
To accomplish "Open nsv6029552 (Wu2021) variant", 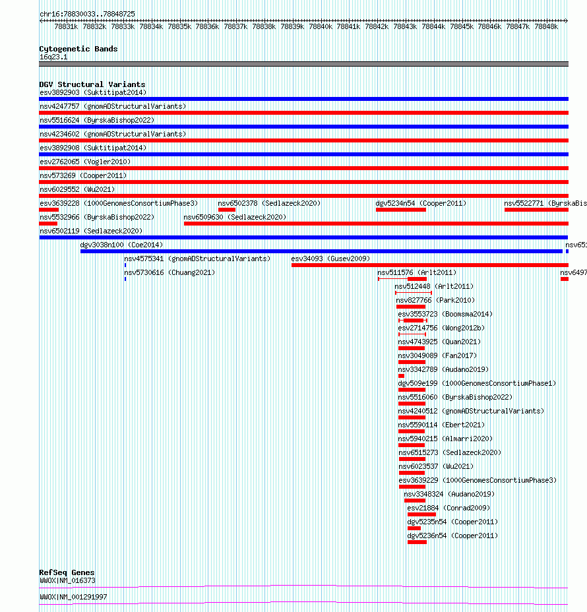I will (x=77, y=189).
